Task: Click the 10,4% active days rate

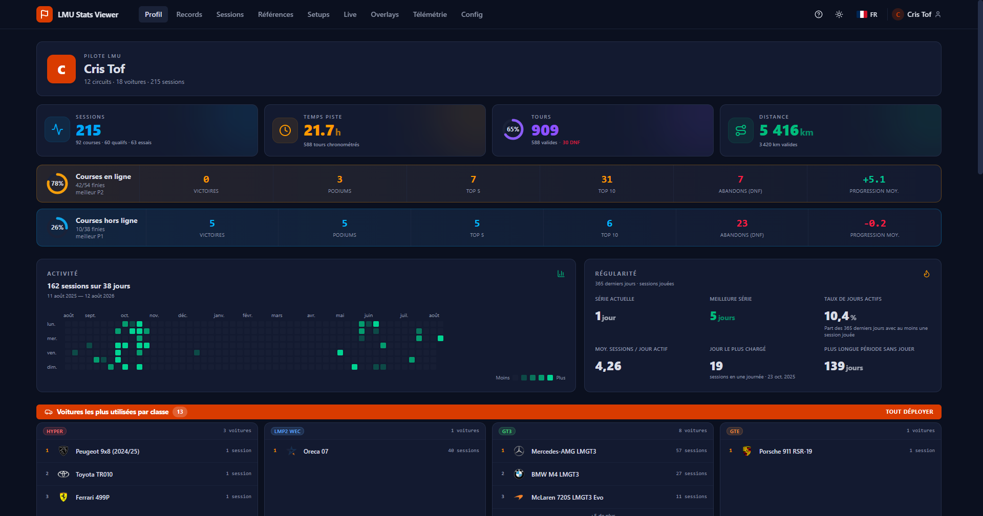Action: [840, 316]
